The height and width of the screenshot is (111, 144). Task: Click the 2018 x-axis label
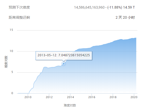(113, 97)
